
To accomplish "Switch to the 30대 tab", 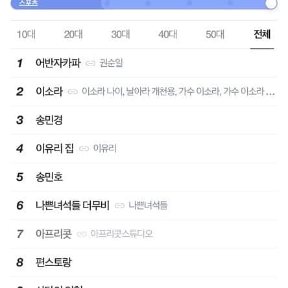I will coord(121,34).
